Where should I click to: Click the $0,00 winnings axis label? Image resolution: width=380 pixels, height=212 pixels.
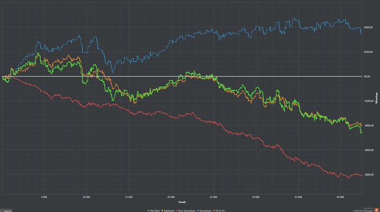[367, 76]
